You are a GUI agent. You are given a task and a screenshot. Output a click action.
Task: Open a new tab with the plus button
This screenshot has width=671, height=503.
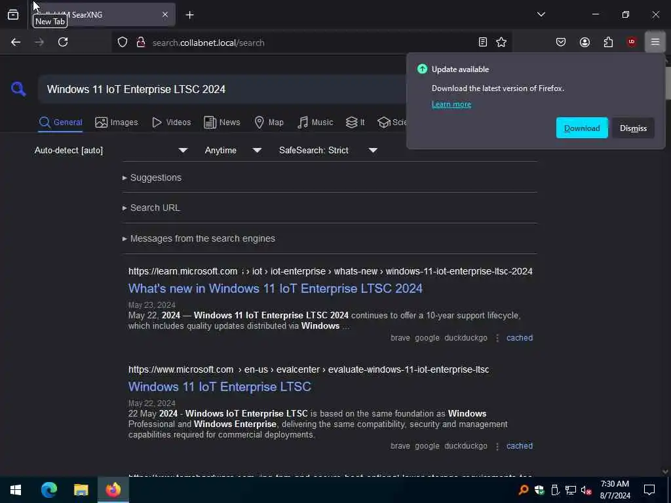tap(189, 15)
